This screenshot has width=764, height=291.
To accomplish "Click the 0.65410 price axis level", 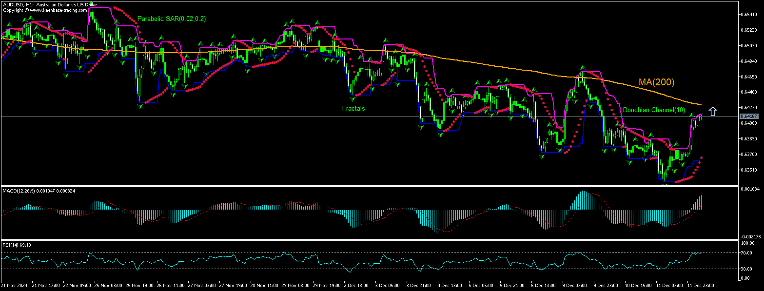I will (x=748, y=15).
